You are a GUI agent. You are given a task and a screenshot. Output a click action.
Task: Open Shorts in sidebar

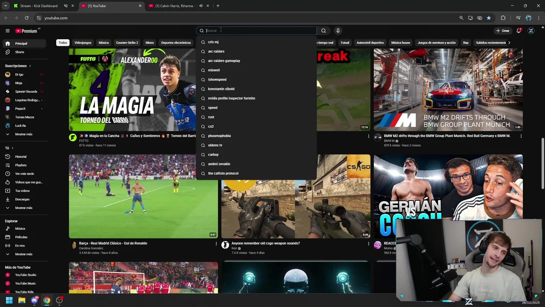click(x=23, y=52)
